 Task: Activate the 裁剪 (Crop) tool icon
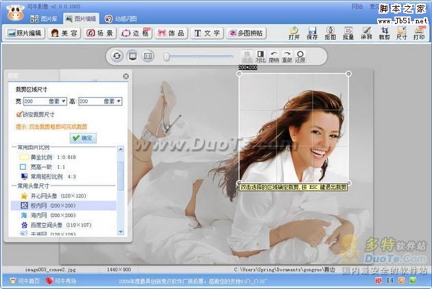pos(384,33)
